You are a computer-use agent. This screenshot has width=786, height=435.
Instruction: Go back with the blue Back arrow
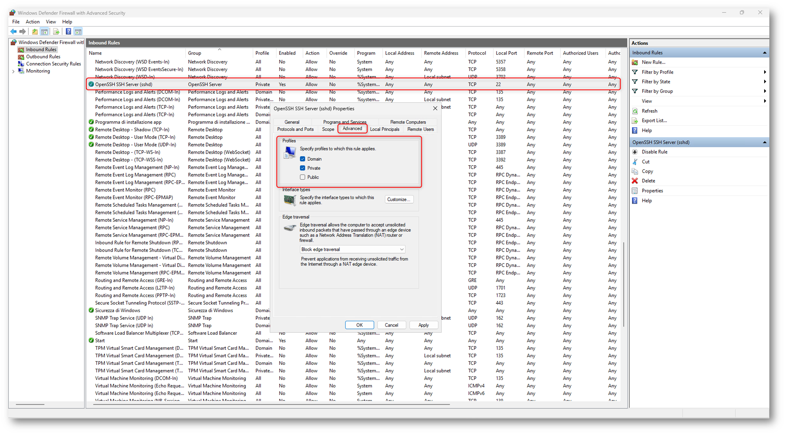pyautogui.click(x=13, y=32)
